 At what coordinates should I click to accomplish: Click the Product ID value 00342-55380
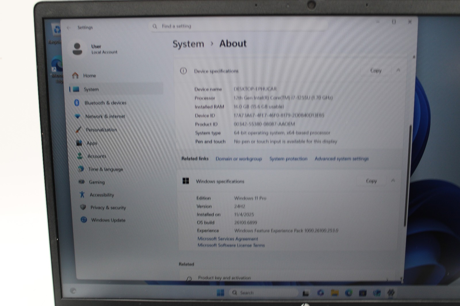[x=264, y=124]
